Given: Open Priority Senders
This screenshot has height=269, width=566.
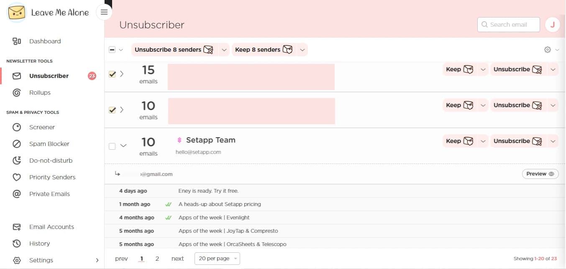Looking at the screenshot, I should tap(52, 177).
